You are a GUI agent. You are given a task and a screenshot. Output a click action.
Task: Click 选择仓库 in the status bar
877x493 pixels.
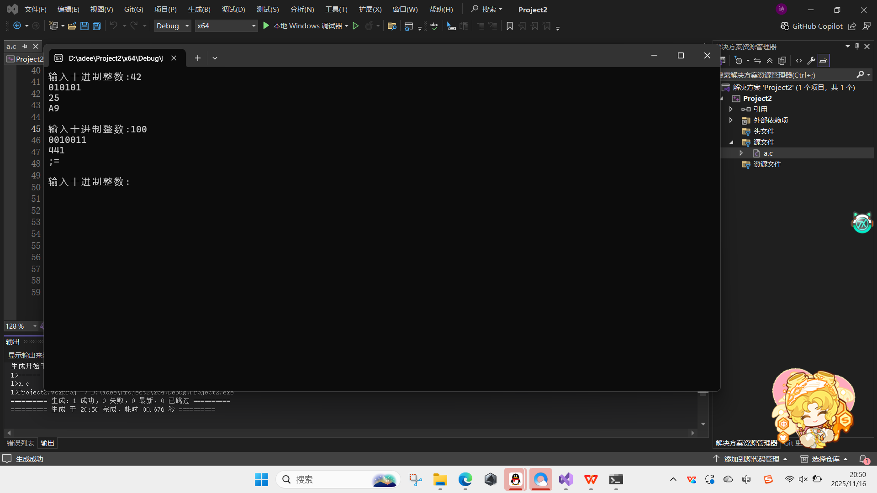click(825, 459)
